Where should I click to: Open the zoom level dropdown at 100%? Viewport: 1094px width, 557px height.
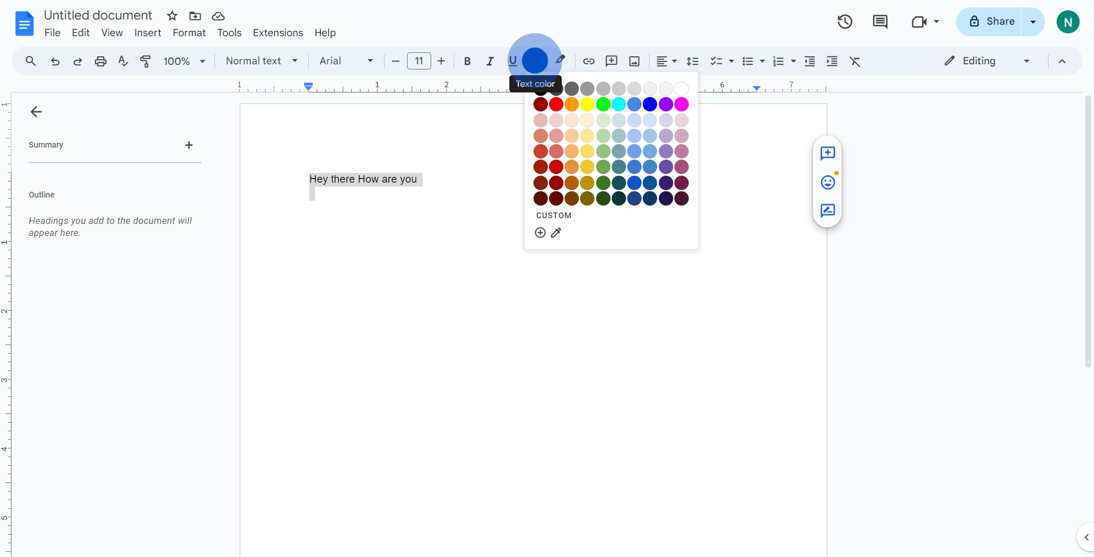185,61
